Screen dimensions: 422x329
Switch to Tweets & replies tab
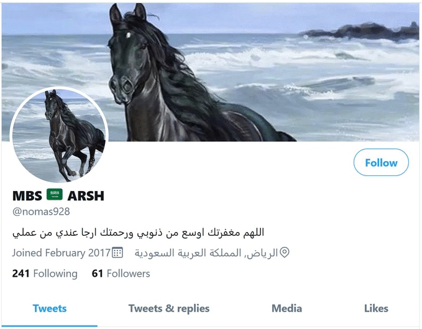[x=169, y=308]
